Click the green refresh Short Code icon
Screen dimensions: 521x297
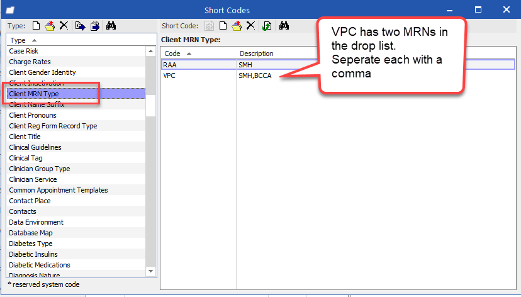pos(267,26)
